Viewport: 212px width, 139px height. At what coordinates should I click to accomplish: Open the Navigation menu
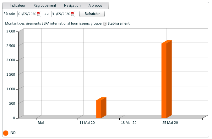[72, 5]
